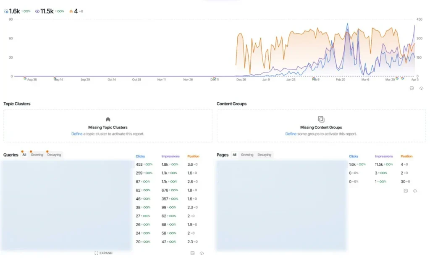Switch Pages to the Decaying tab

tap(264, 155)
